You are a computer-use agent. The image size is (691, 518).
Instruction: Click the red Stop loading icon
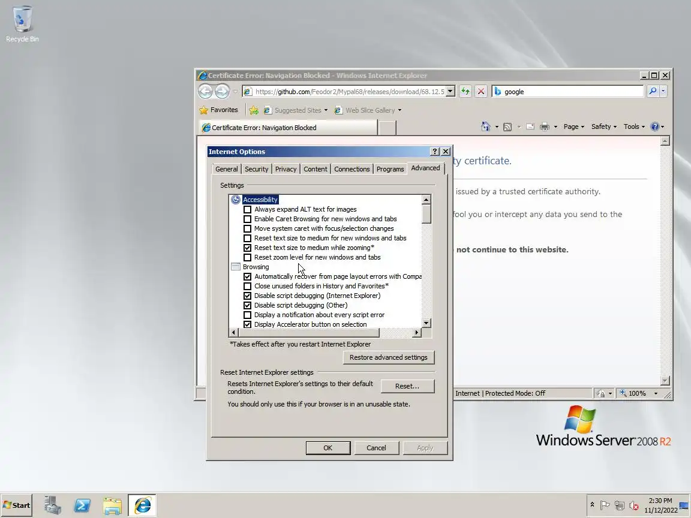481,91
